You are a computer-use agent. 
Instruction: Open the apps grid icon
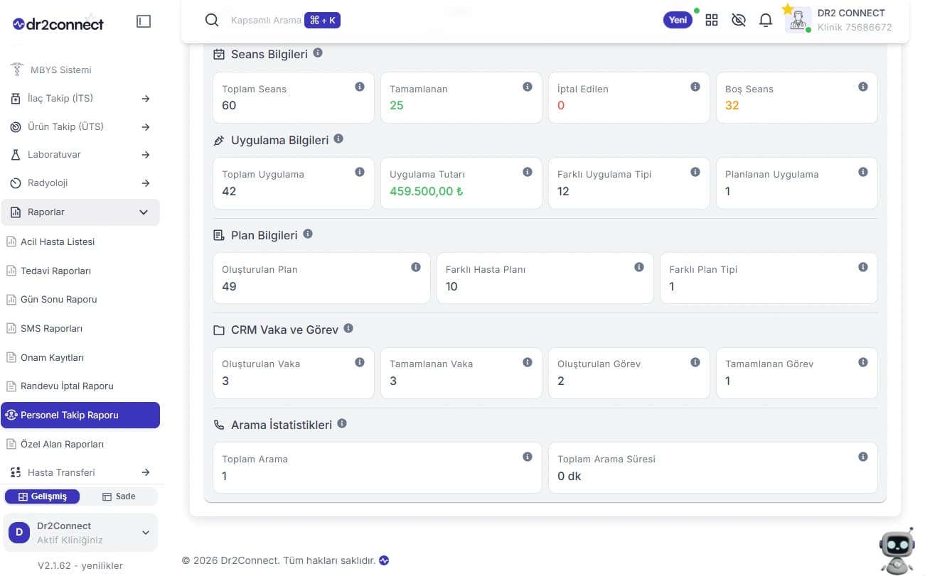click(x=712, y=20)
